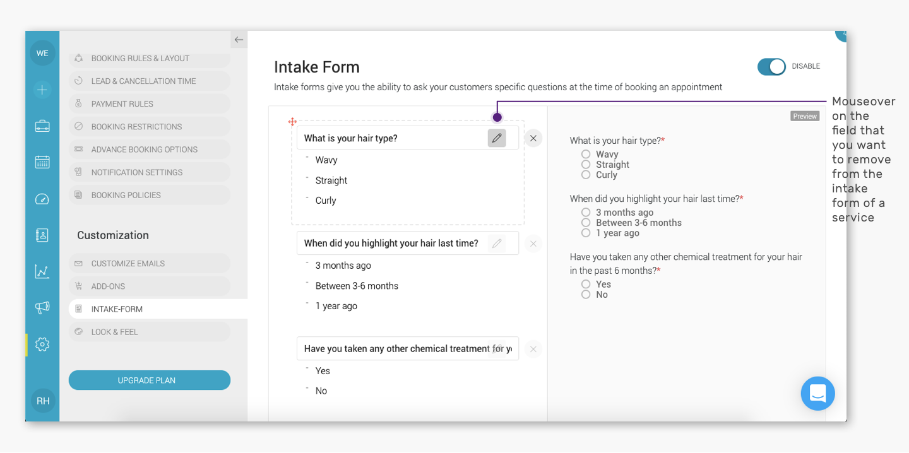The image size is (909, 453).
Task: Click the Preview label badge
Action: click(805, 116)
